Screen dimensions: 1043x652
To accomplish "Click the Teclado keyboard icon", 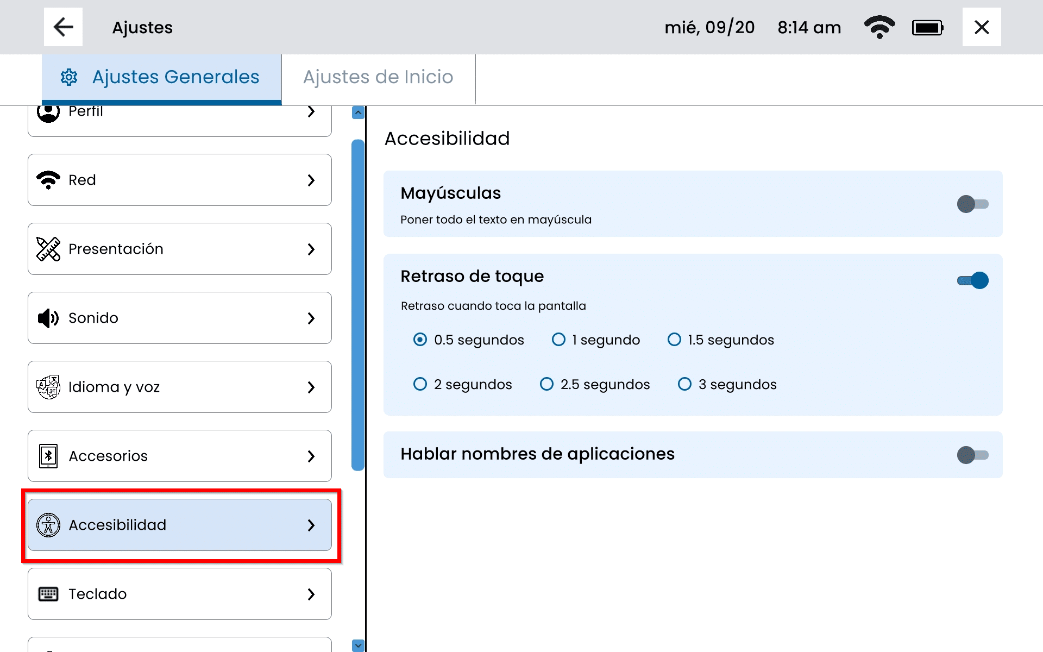I will 48,594.
